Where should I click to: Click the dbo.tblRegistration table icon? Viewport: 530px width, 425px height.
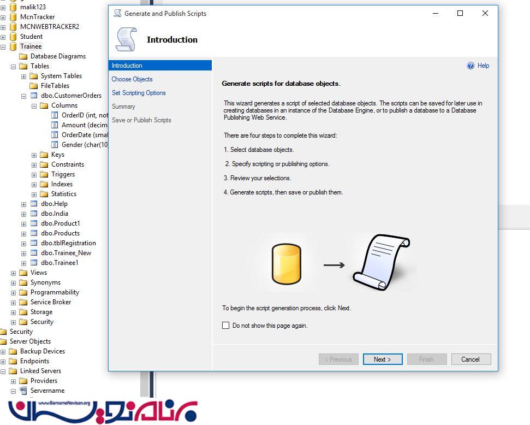(x=34, y=243)
